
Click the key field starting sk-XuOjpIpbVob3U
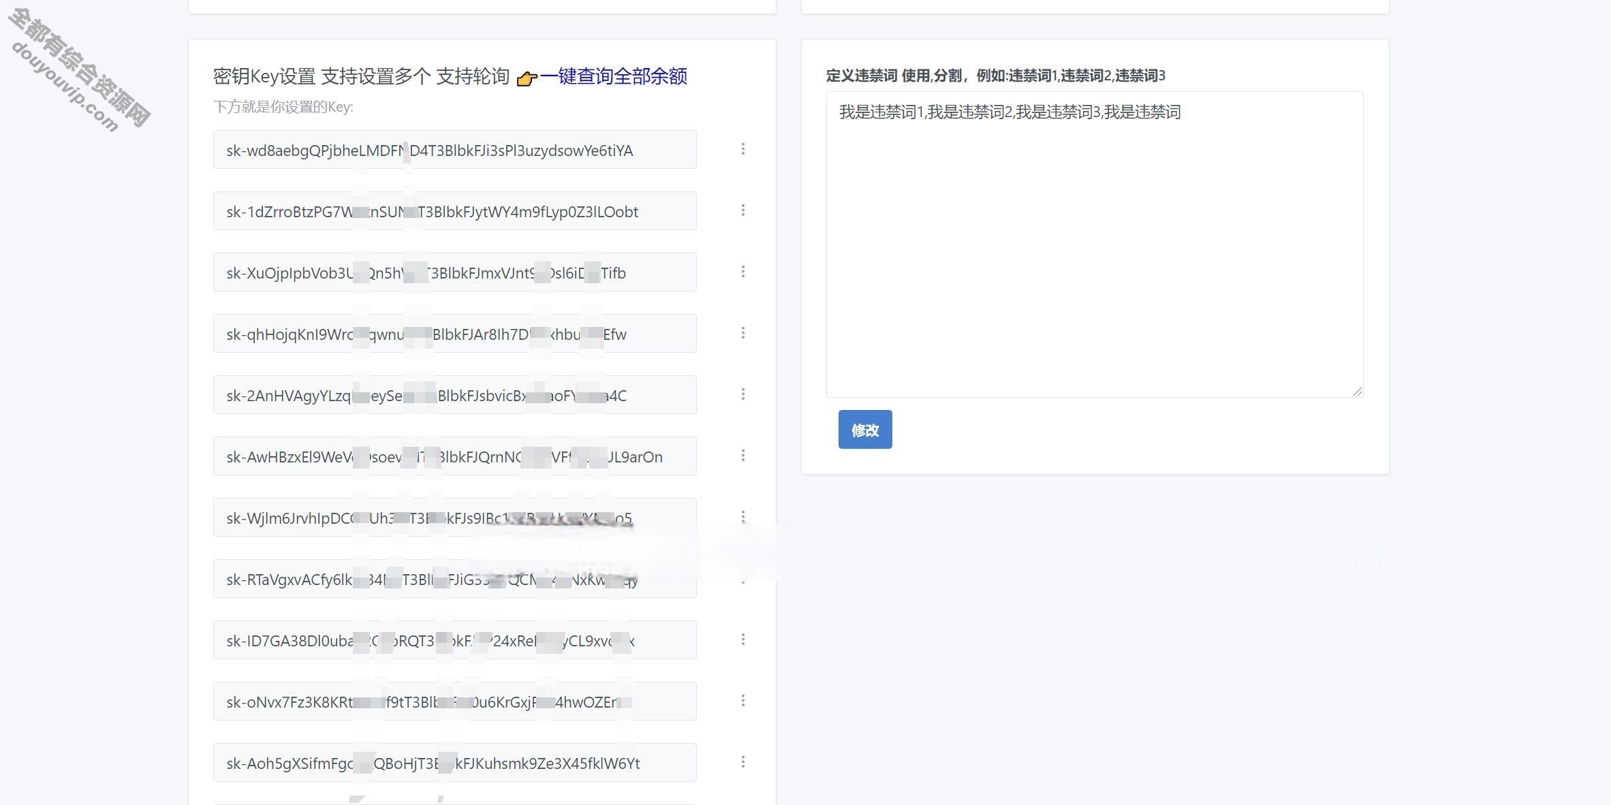[x=454, y=272]
